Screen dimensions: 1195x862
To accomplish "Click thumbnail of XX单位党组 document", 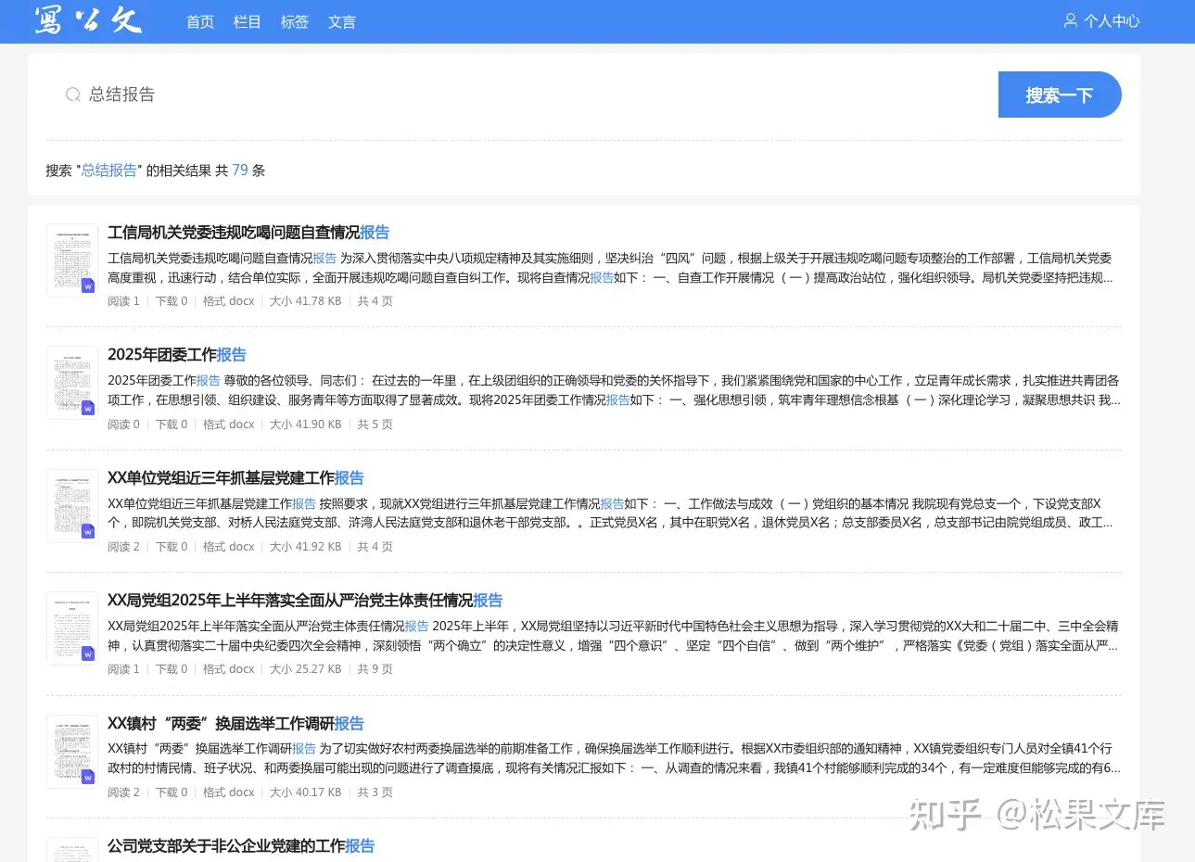I will coord(72,506).
